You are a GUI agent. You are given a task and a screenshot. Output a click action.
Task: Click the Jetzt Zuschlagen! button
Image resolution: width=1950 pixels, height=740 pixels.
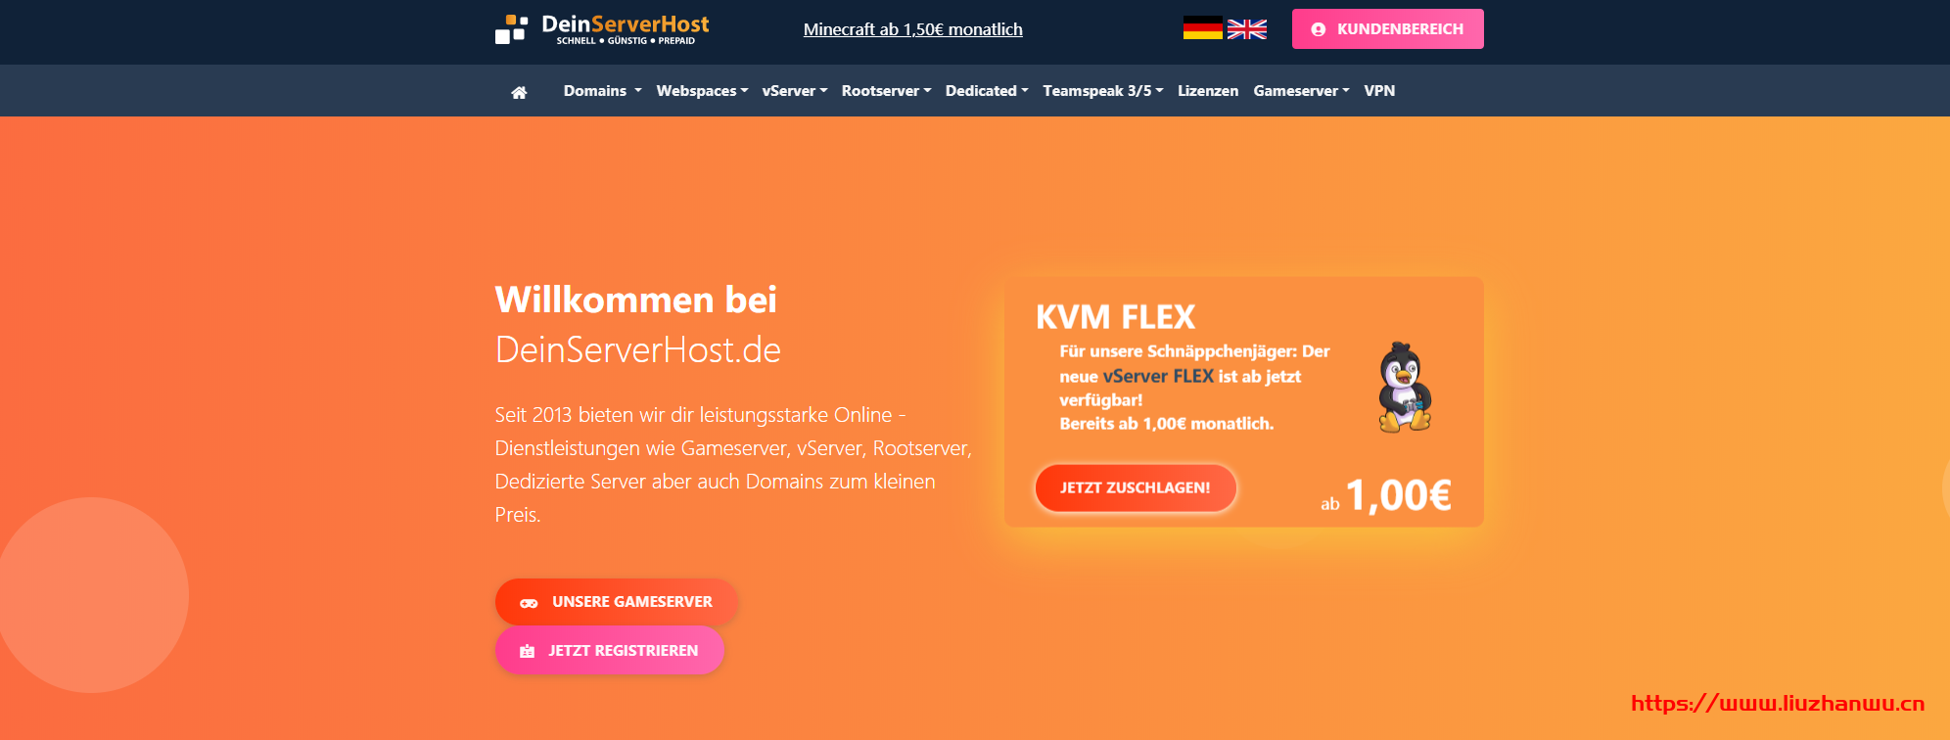point(1136,487)
